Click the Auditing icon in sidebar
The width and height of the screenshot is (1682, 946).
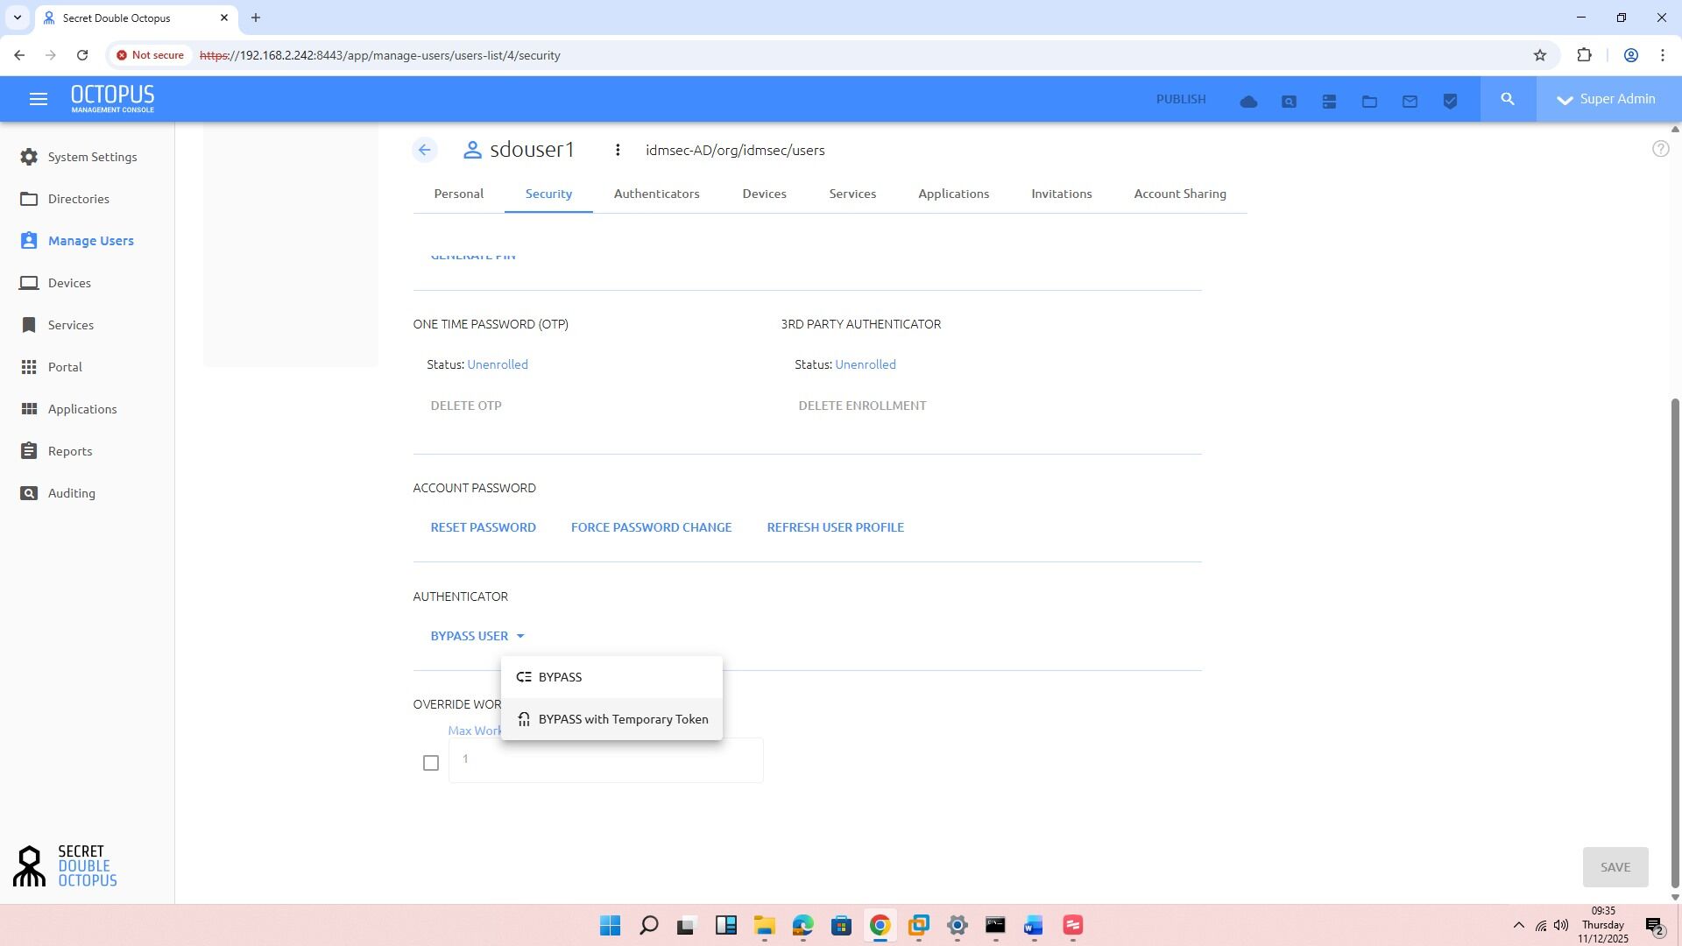pyautogui.click(x=29, y=493)
